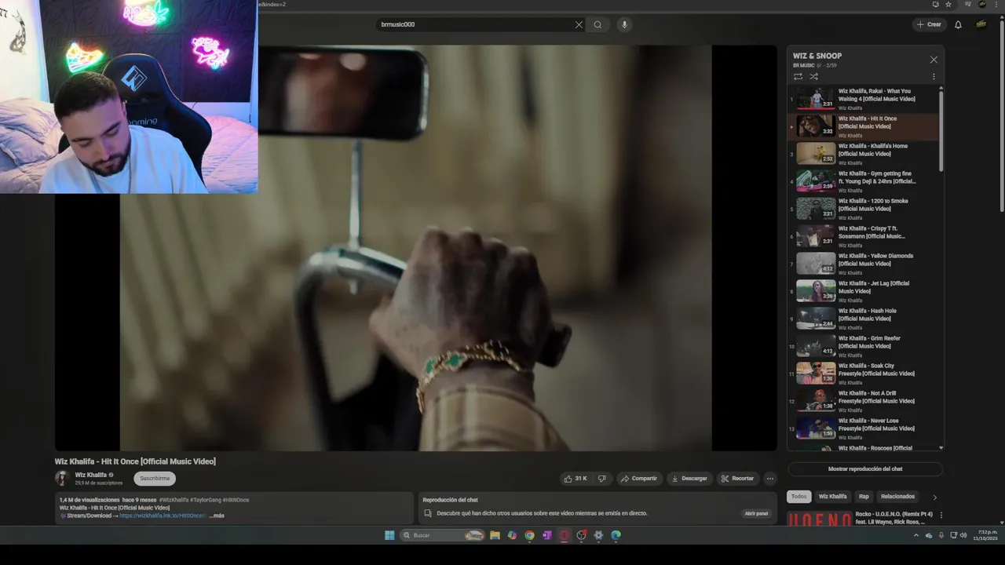Viewport: 1005px width, 565px height.
Task: Open the volume control in tray
Action: tap(963, 535)
